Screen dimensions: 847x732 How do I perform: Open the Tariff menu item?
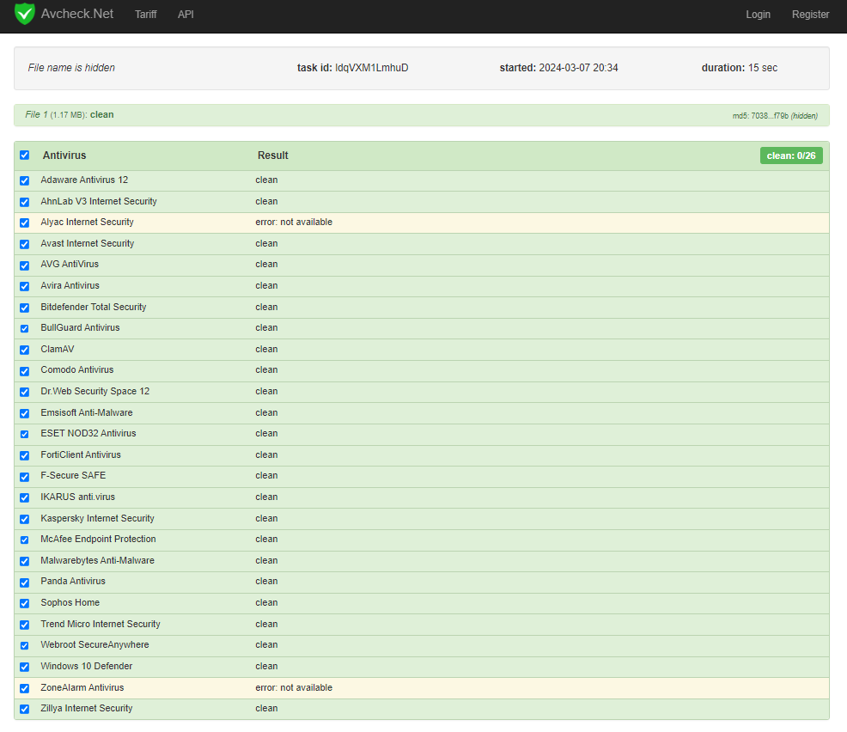[146, 15]
